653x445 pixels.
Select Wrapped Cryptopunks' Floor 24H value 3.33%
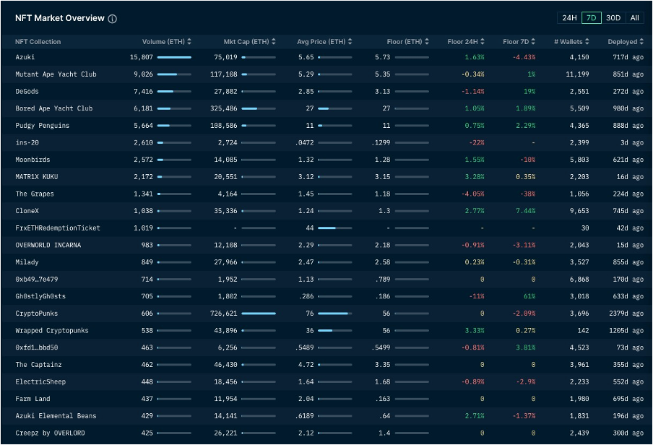coord(475,330)
